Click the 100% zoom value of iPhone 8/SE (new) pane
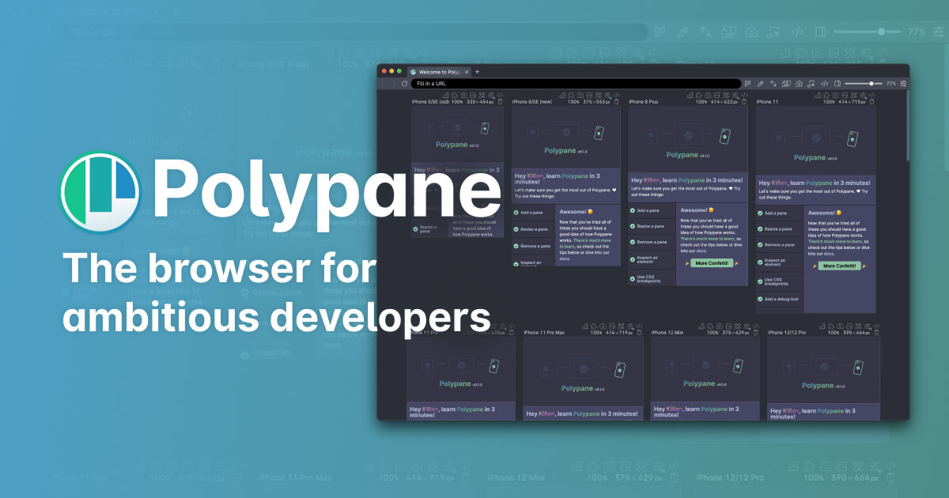The height and width of the screenshot is (498, 949). coord(573,102)
